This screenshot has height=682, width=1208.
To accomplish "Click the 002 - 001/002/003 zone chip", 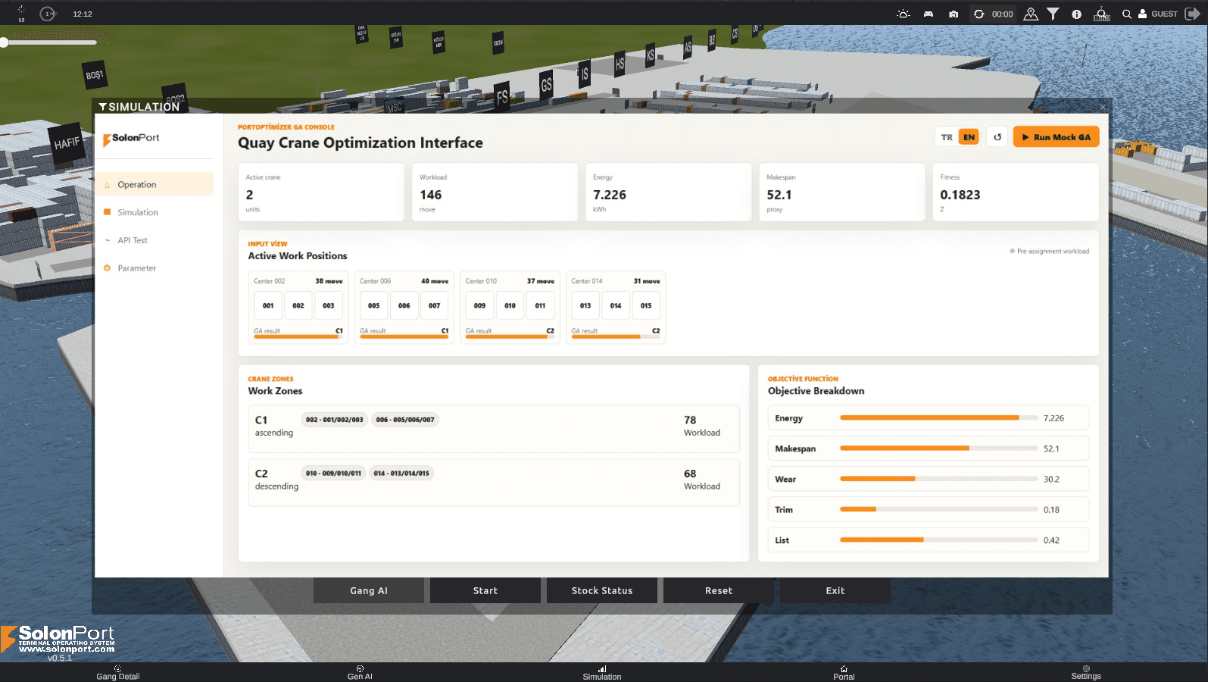I will (335, 419).
